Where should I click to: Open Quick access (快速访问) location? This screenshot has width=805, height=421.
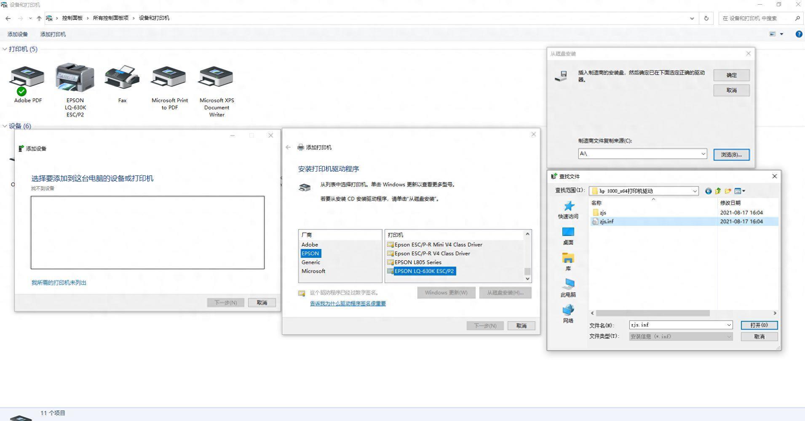(x=568, y=210)
